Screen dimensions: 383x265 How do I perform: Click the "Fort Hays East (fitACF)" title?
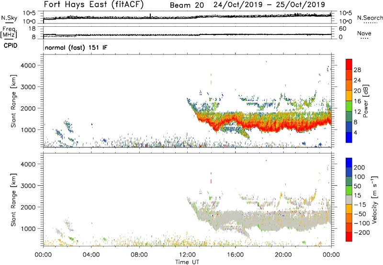tap(94, 5)
